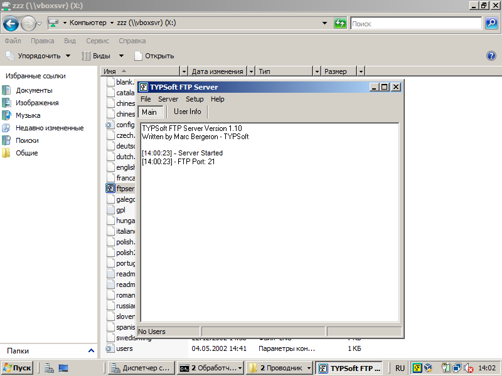Open the File menu in TYPSoft FTP Server
This screenshot has height=376, width=502.
click(x=146, y=99)
